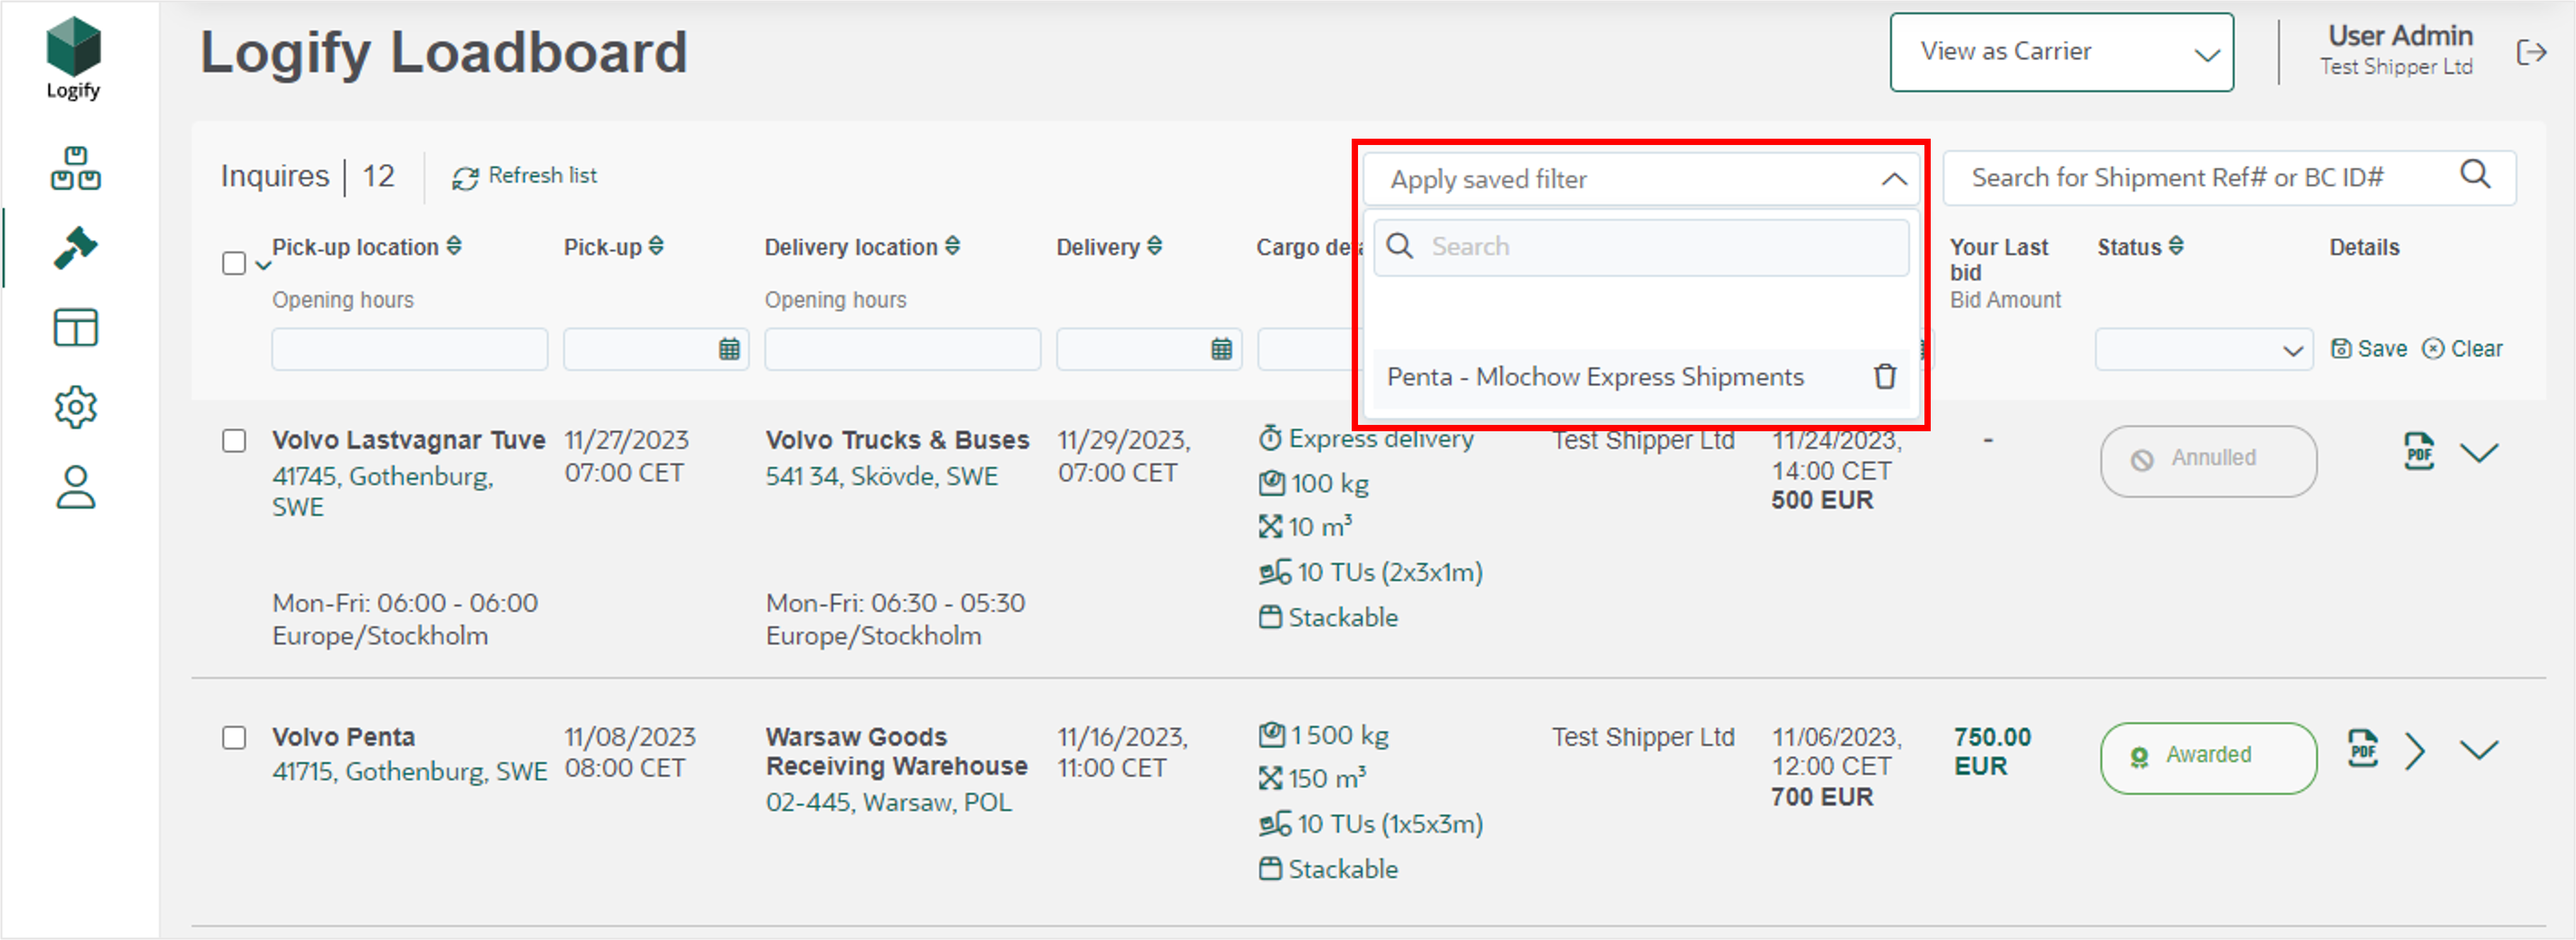2576x940 pixels.
Task: Open the settings gear sidebar icon
Action: pos(75,407)
